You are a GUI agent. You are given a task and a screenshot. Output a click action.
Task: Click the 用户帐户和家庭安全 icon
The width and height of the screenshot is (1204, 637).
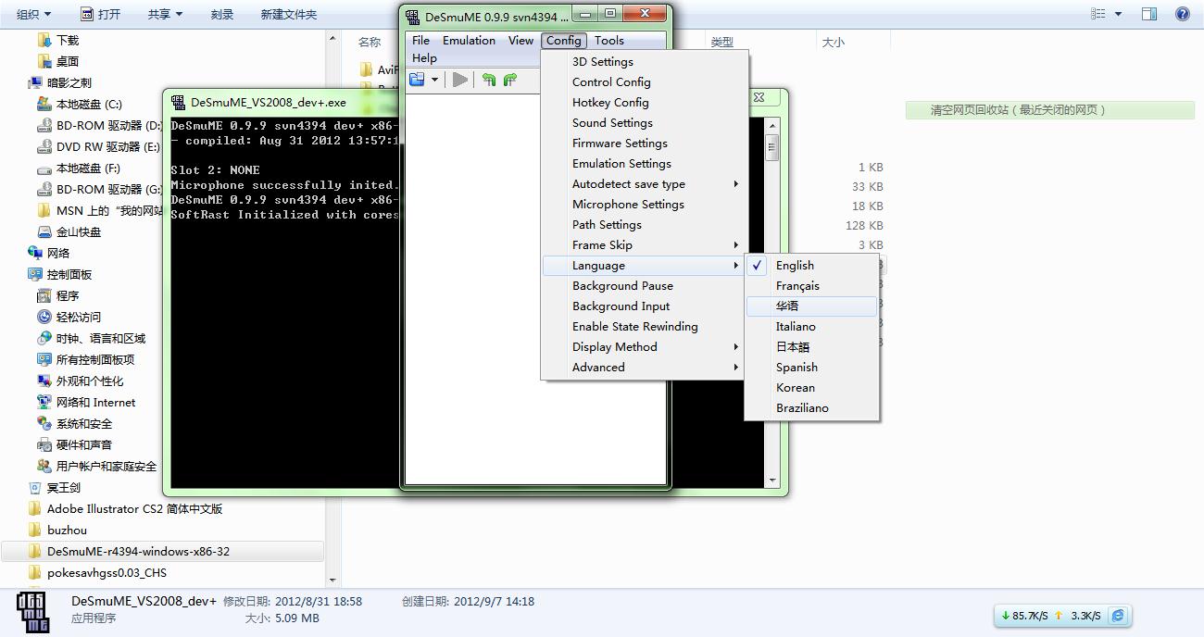44,466
